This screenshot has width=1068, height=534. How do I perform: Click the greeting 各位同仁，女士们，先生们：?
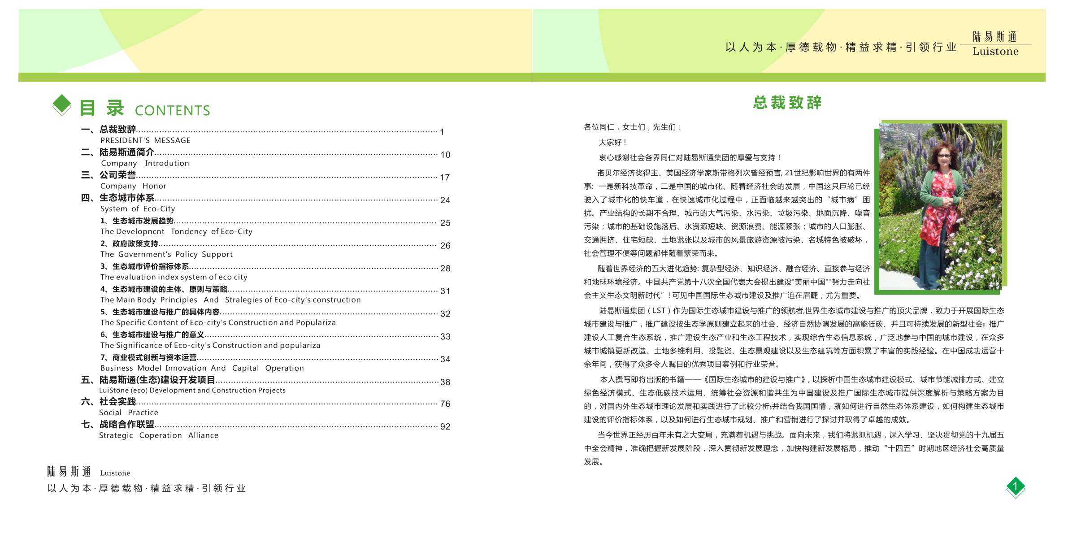click(632, 127)
